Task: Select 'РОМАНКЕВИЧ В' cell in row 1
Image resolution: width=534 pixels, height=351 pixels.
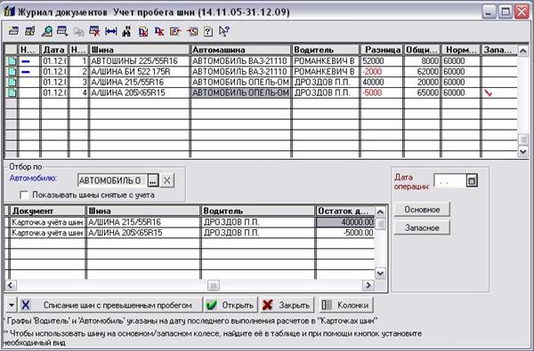Action: (326, 61)
